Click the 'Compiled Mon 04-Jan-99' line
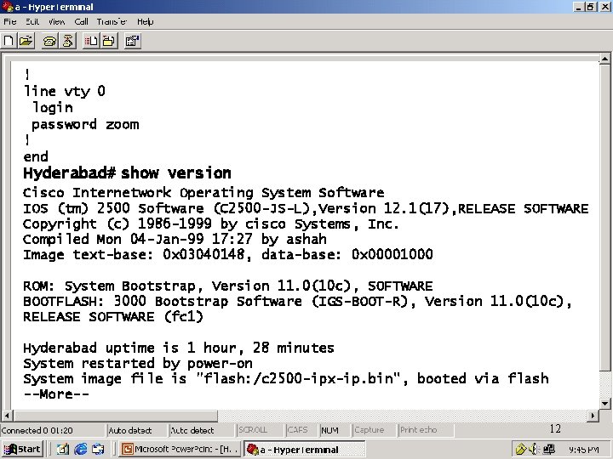The width and height of the screenshot is (613, 459). click(175, 239)
